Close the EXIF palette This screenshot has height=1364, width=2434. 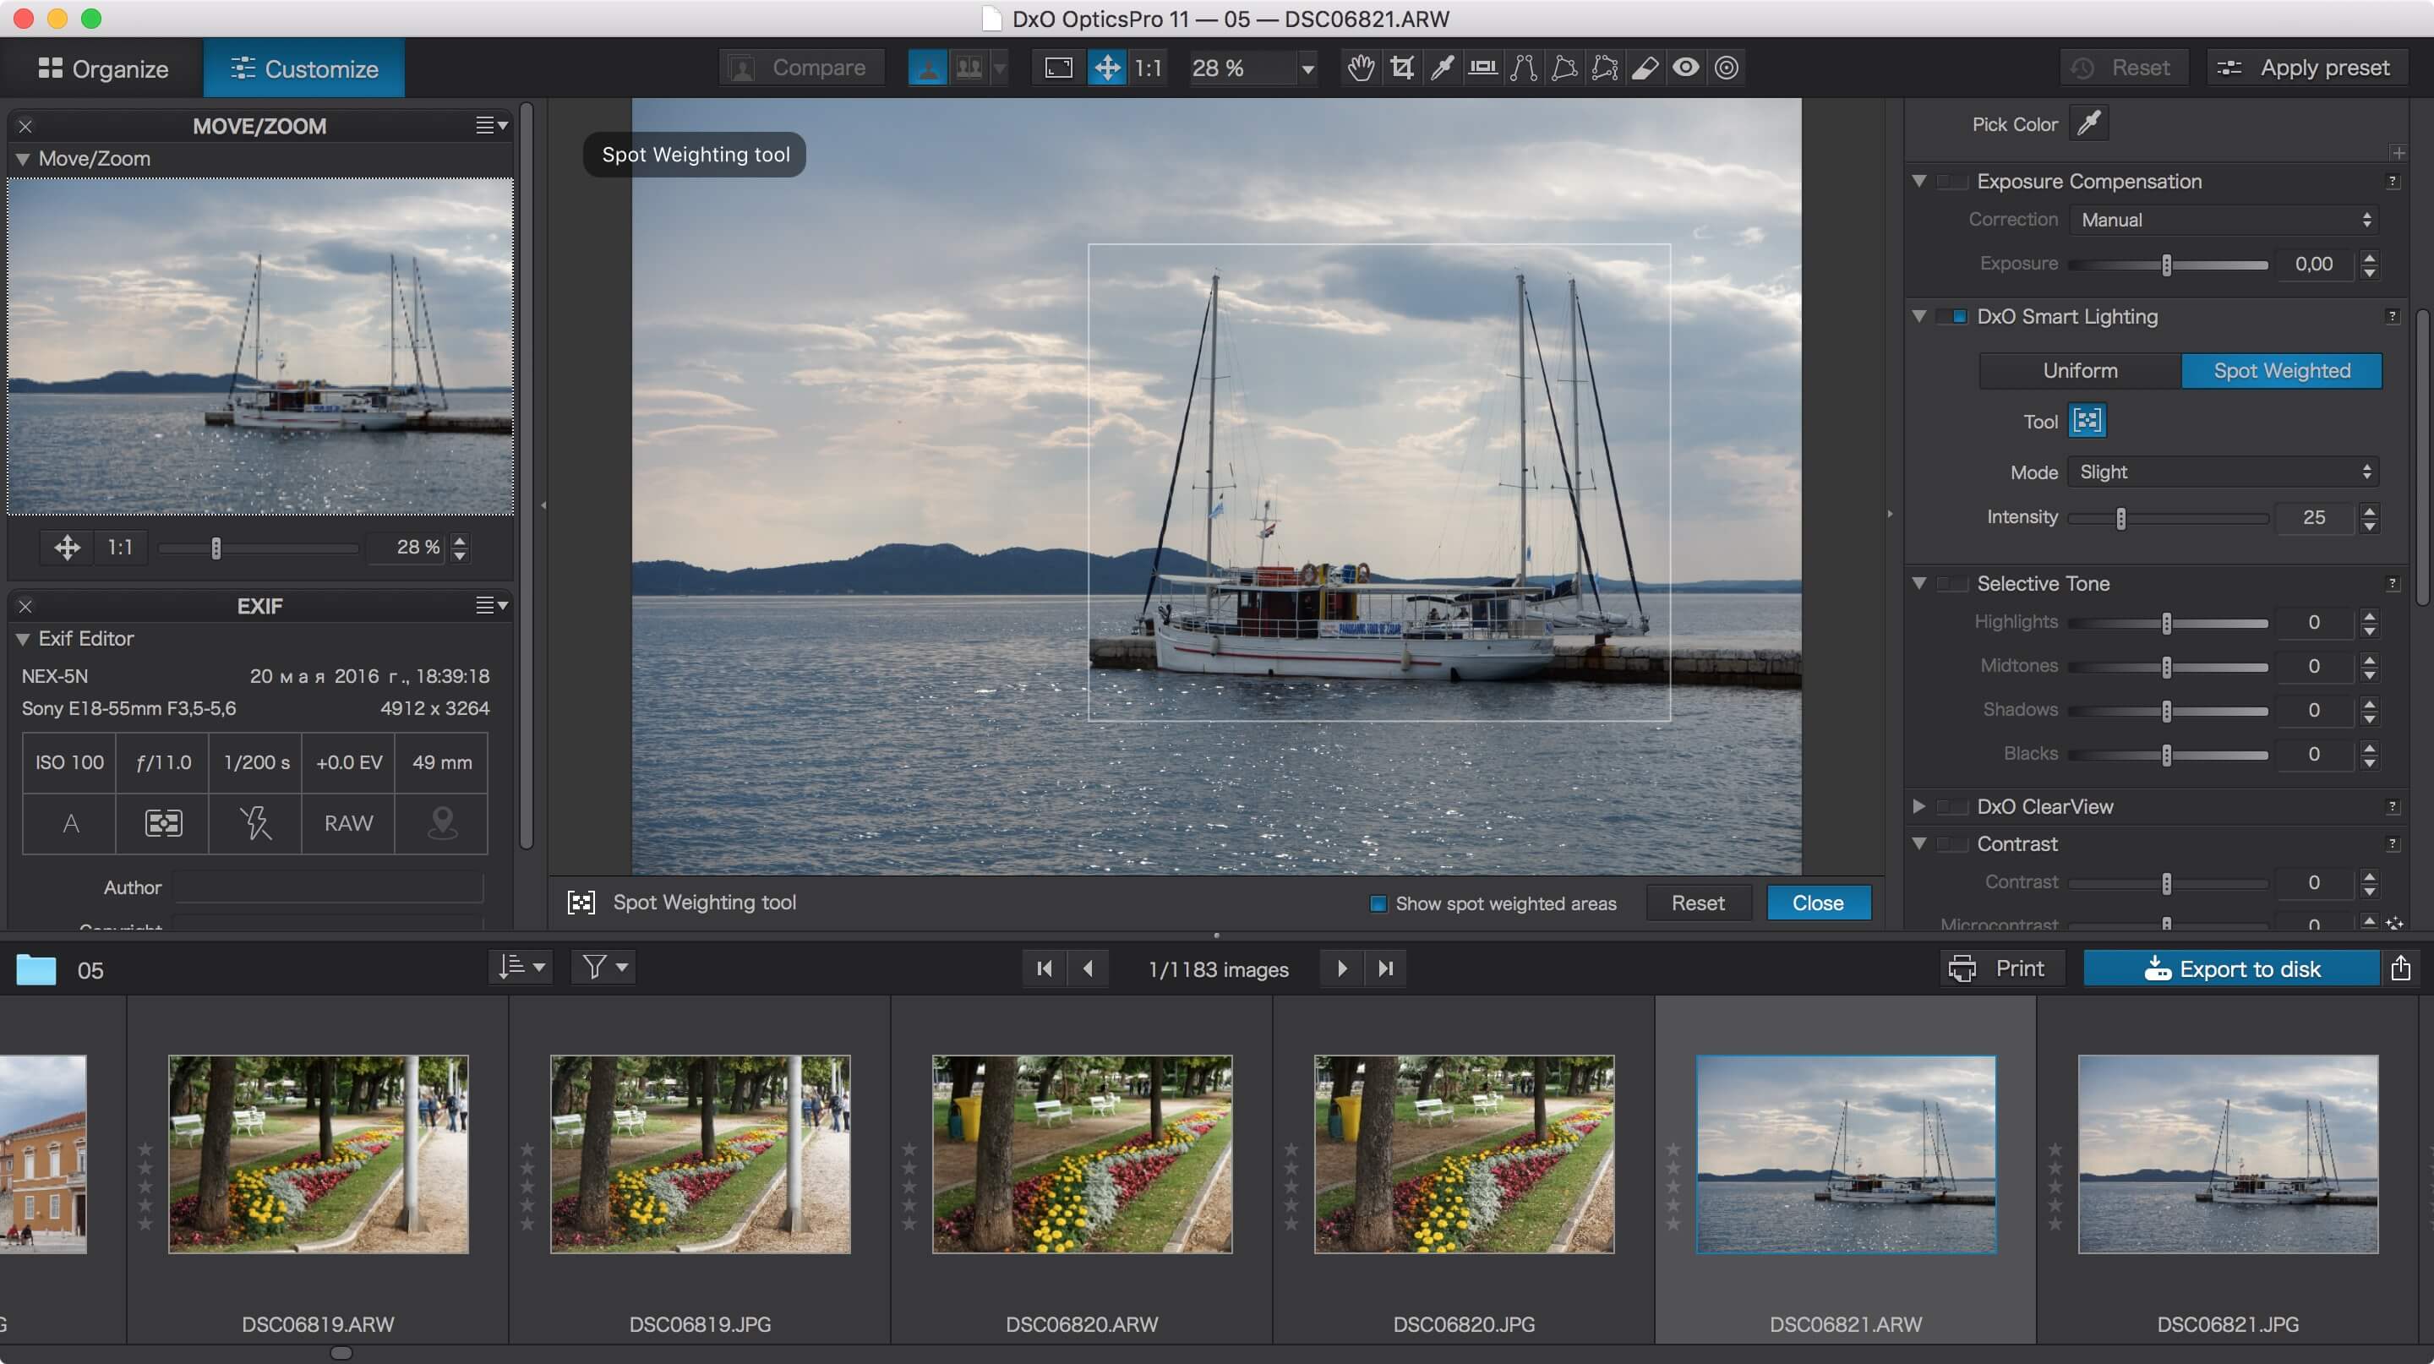coord(25,605)
